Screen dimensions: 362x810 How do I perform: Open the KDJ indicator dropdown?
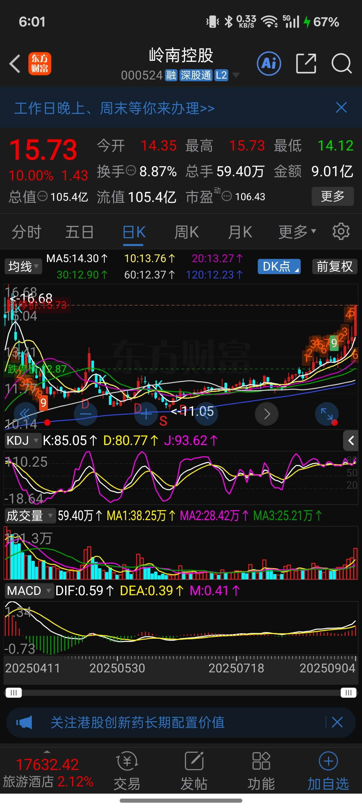pos(23,441)
